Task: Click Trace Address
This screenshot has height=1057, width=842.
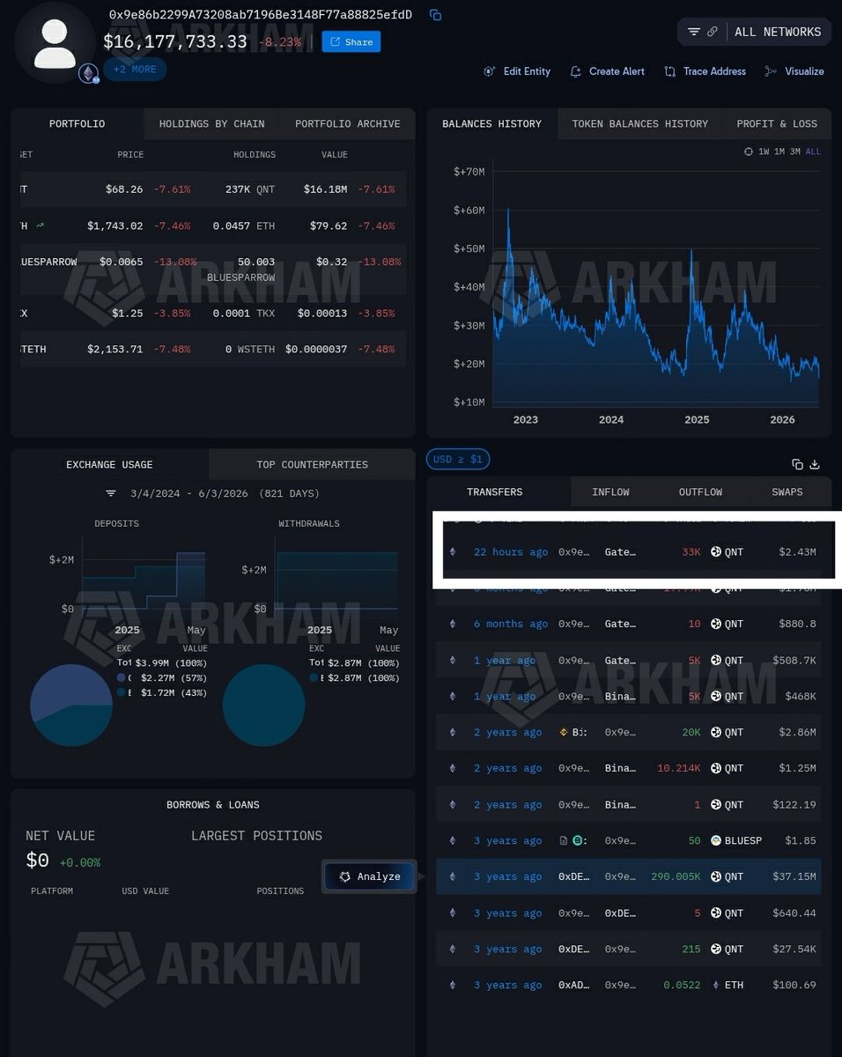Action: point(705,71)
